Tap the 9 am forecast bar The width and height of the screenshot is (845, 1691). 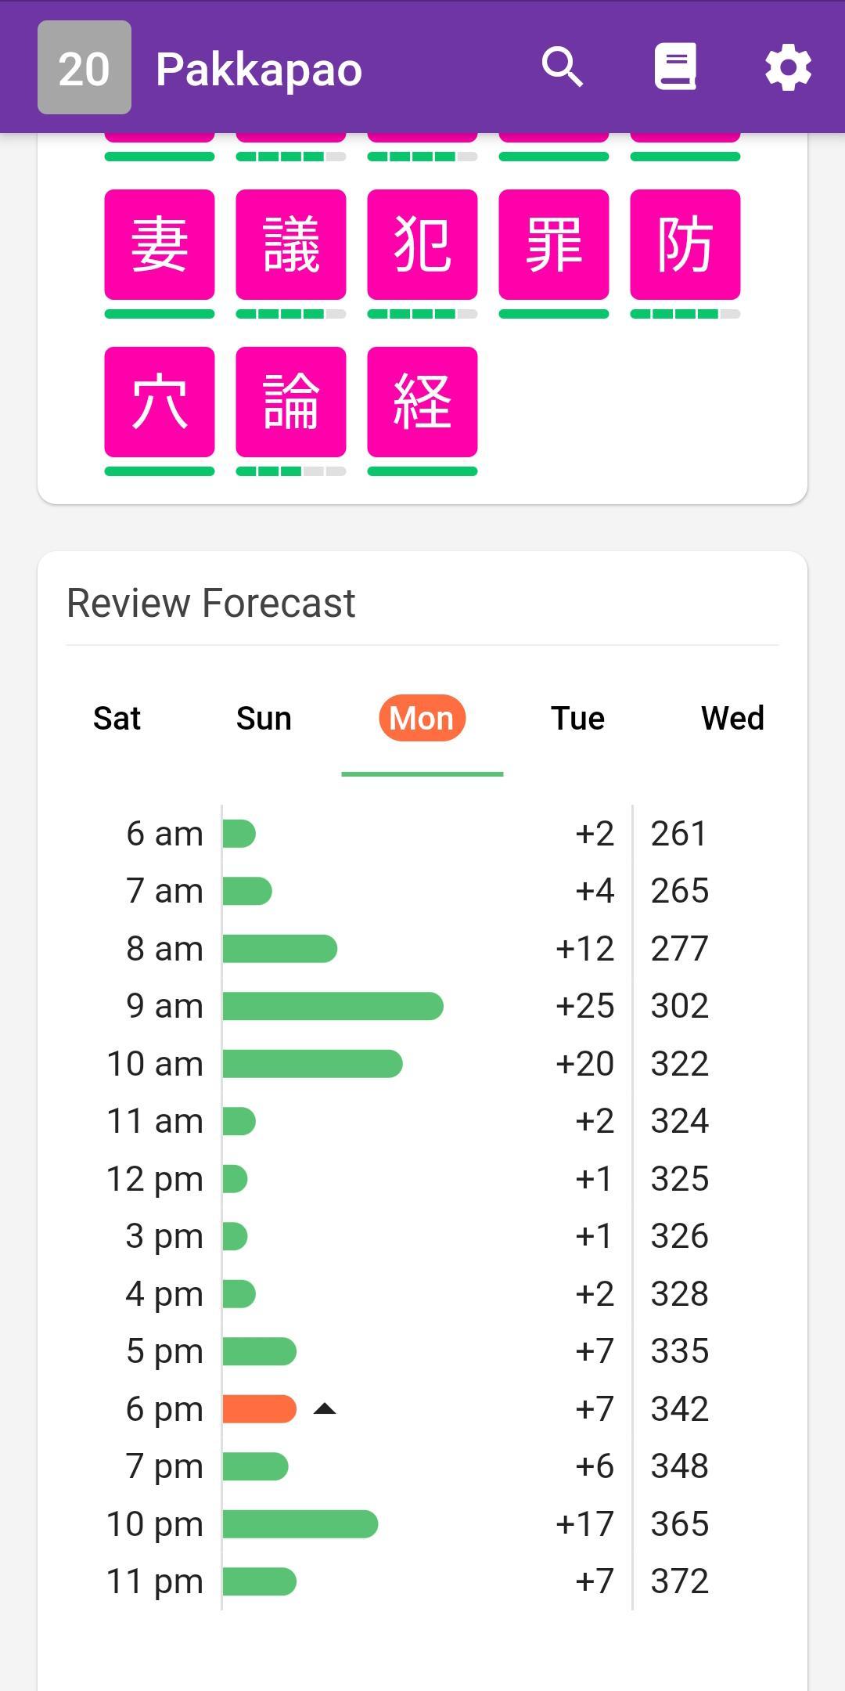[333, 1006]
